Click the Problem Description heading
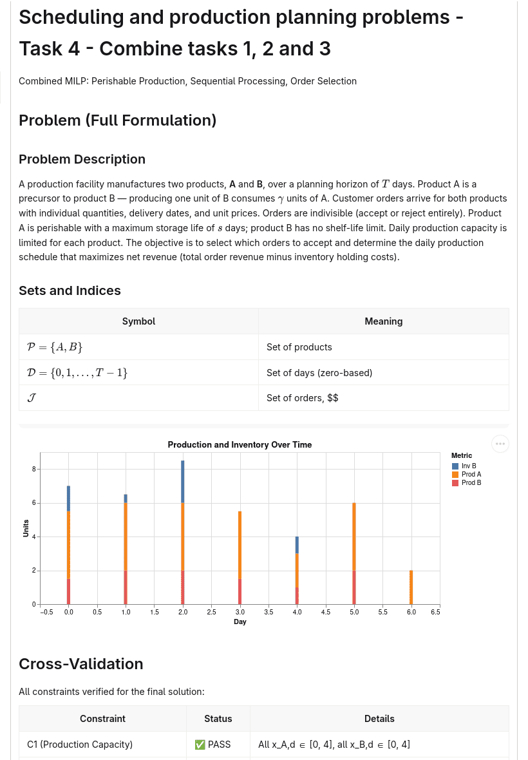528x760 pixels. coord(82,159)
